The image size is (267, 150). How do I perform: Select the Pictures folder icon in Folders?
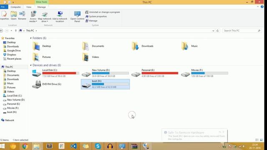[x=36, y=57]
